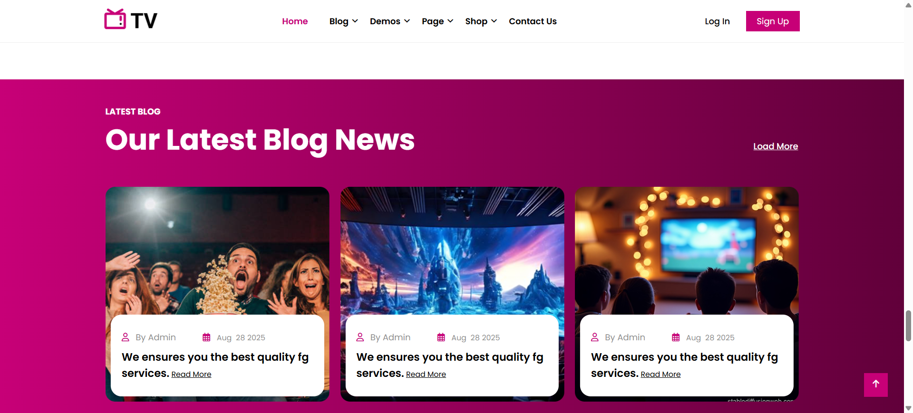Open Read More on the second blog card

point(426,375)
